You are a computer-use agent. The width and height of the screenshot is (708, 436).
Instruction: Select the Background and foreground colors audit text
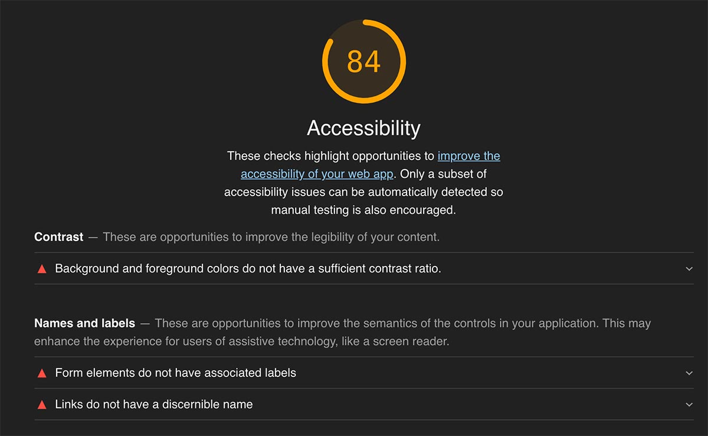point(248,269)
